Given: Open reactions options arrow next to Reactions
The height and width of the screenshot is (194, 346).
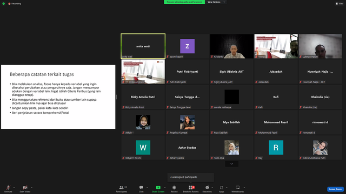Looking at the screenshot, I should [x=212, y=188].
